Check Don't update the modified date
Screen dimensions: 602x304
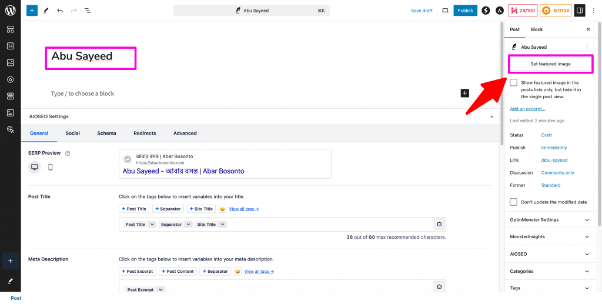tap(514, 202)
